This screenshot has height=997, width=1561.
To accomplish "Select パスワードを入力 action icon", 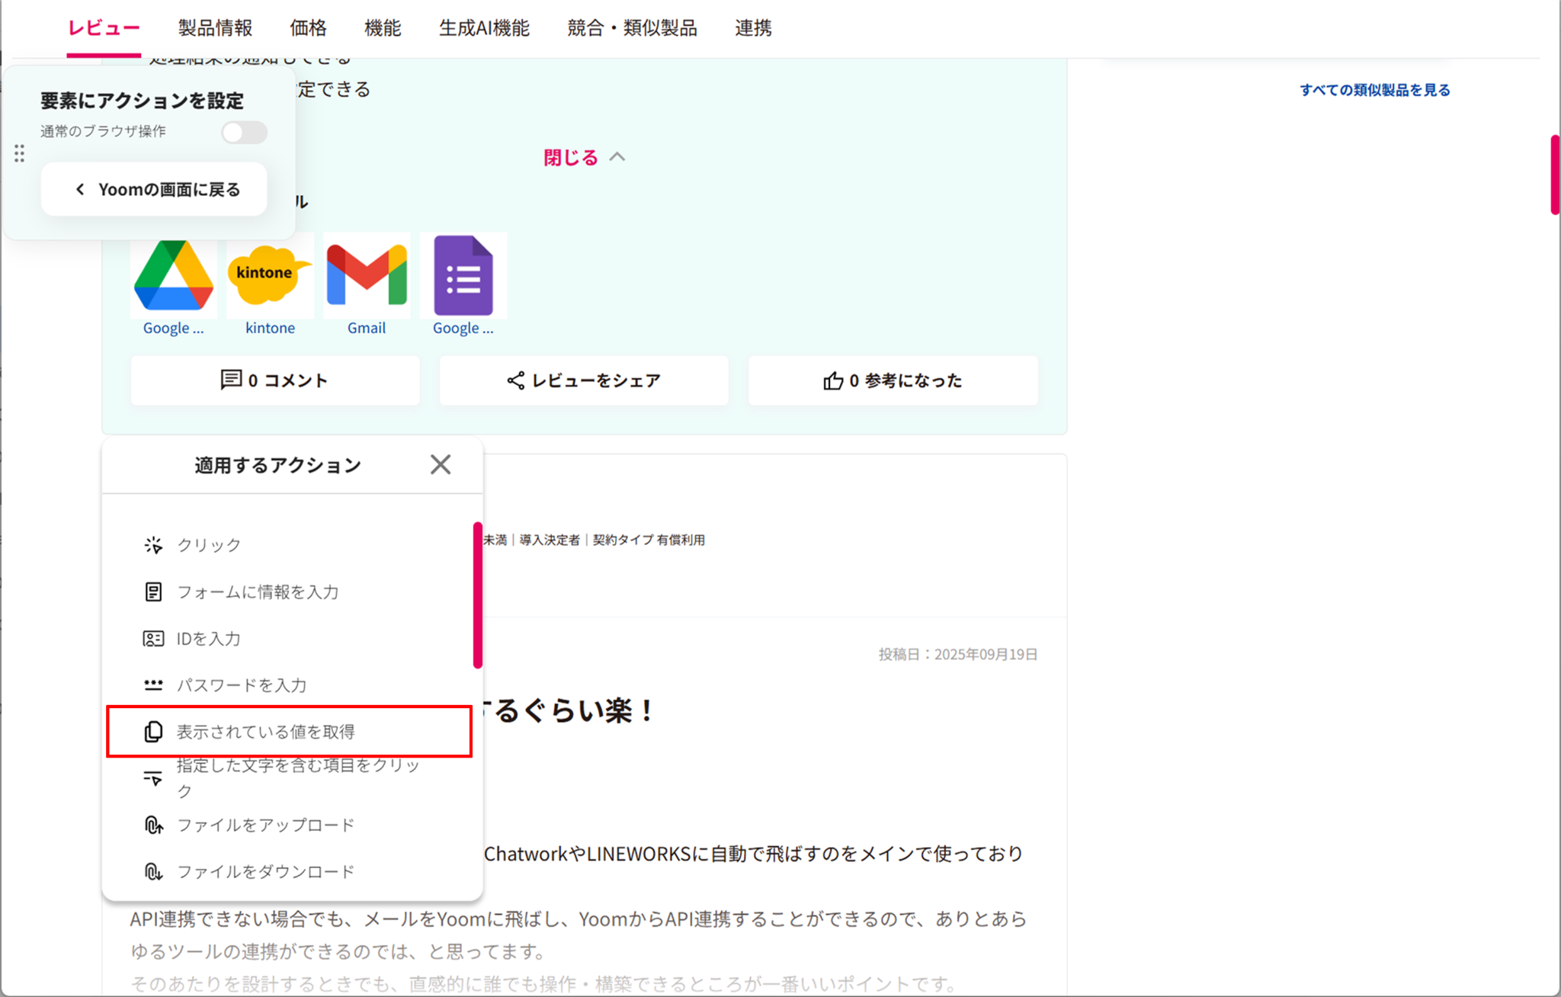I will tap(153, 685).
